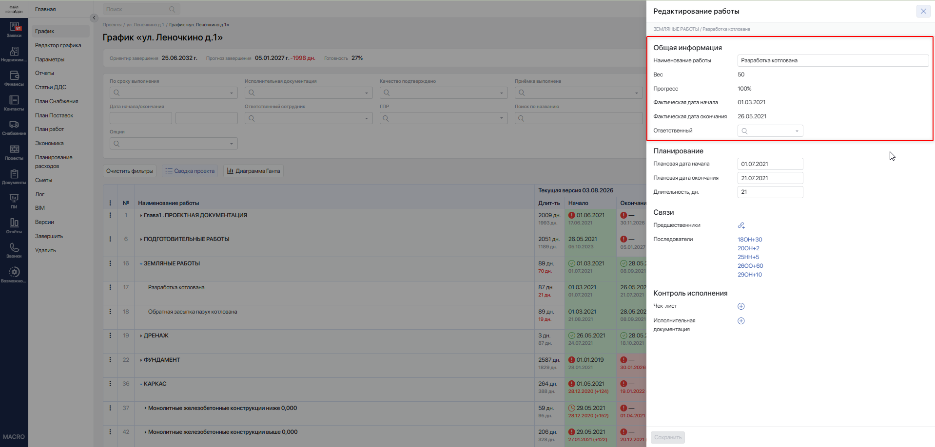
Task: Open successor link 26ОО+60
Action: pos(750,266)
